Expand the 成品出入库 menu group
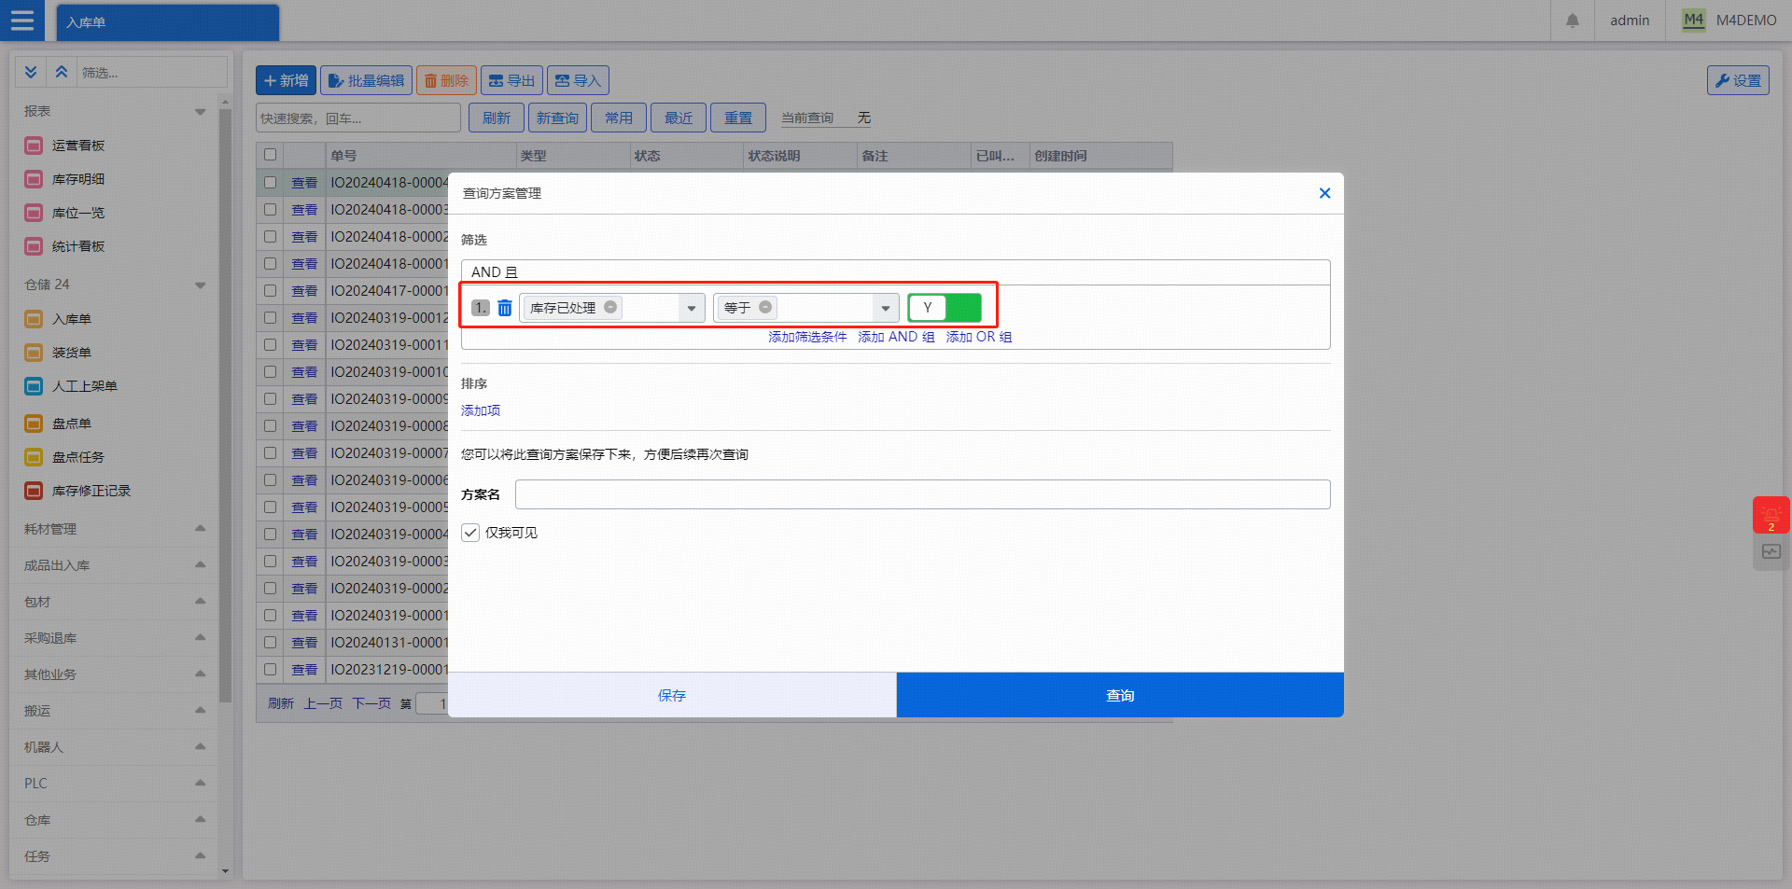The image size is (1792, 889). tap(200, 564)
